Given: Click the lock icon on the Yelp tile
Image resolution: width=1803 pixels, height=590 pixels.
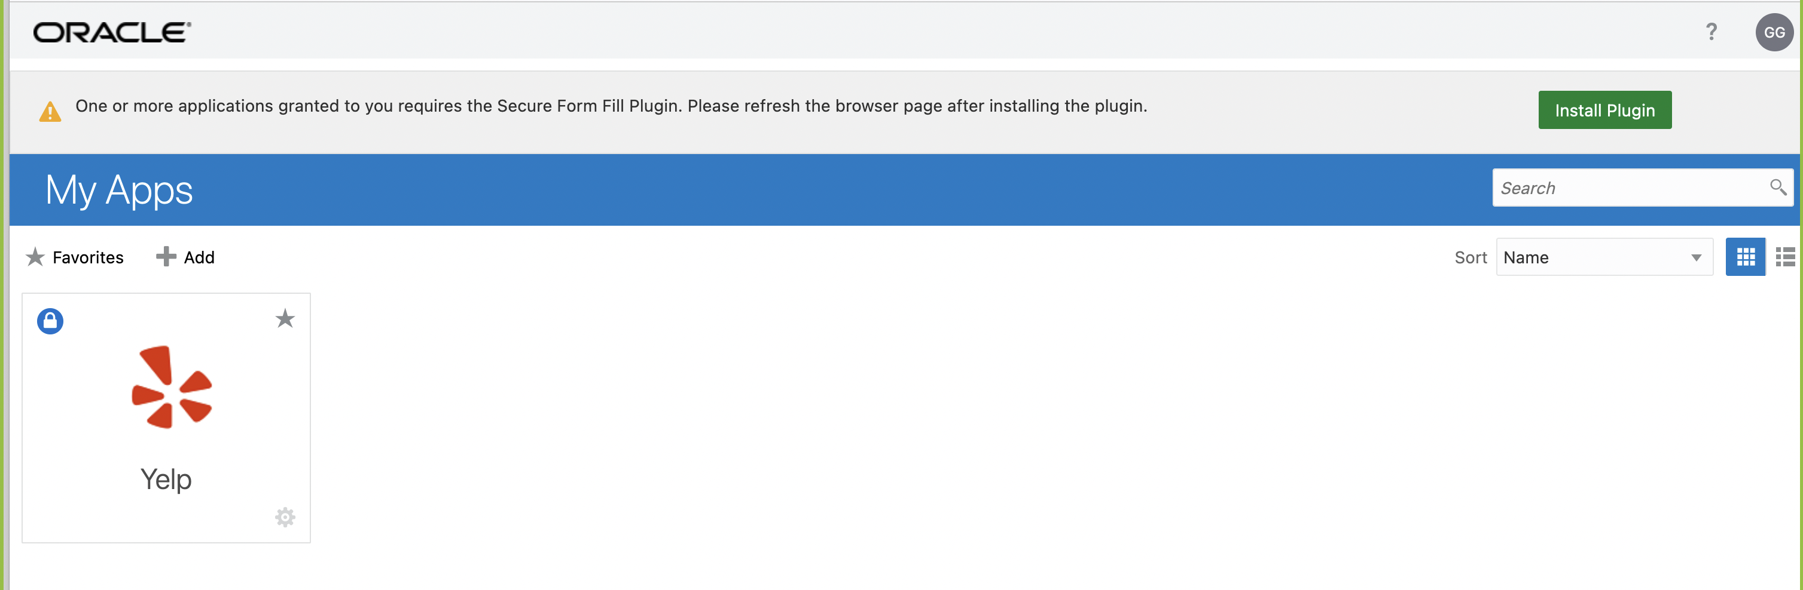Looking at the screenshot, I should (50, 320).
